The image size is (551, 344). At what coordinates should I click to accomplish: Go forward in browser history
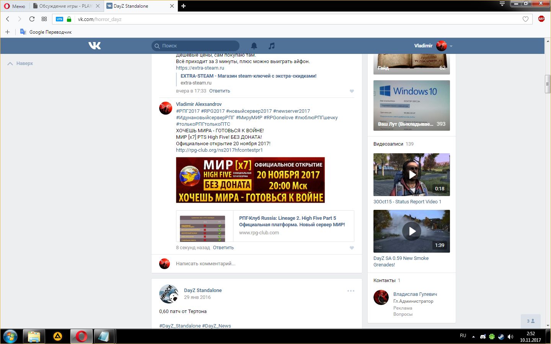(20, 19)
